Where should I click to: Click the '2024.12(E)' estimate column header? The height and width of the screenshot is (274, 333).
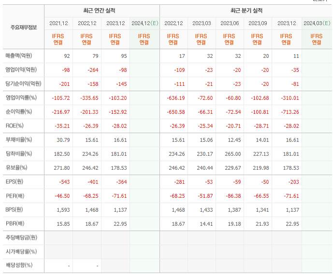[145, 23]
